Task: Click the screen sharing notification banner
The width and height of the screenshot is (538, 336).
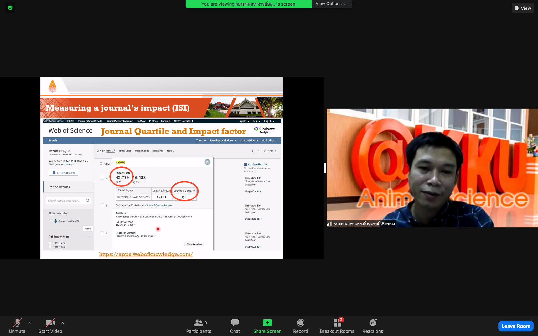Action: click(249, 4)
